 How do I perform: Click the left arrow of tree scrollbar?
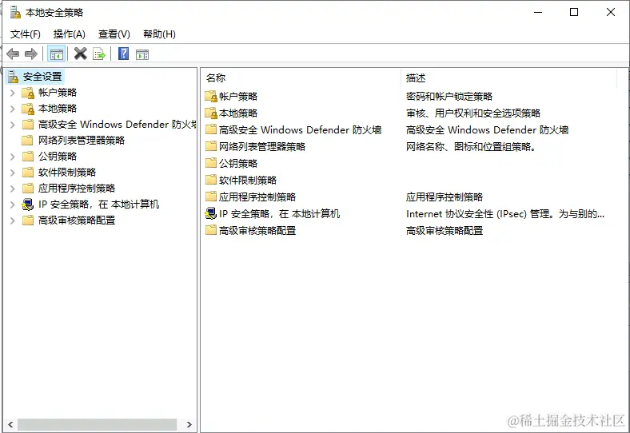click(10, 424)
